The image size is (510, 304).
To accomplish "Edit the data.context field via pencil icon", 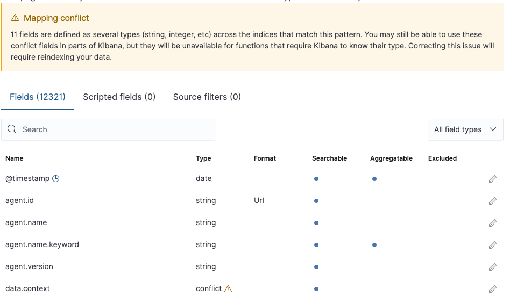I will click(492, 289).
